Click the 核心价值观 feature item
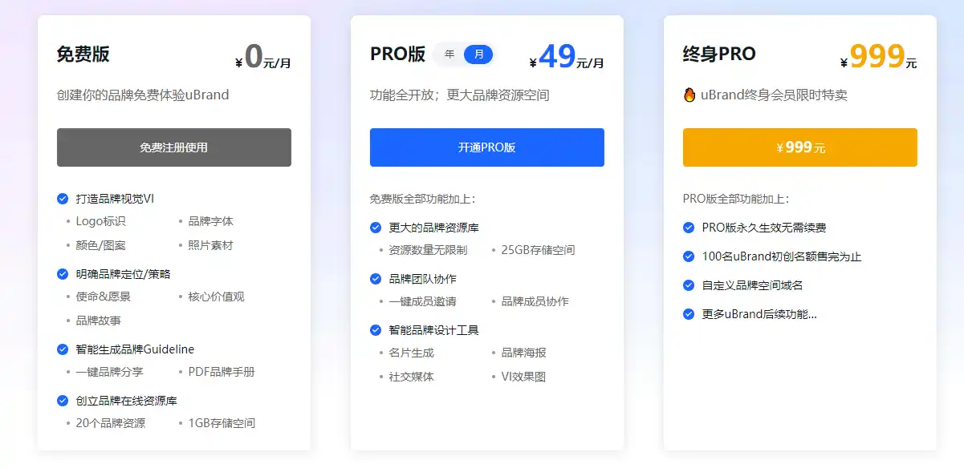The width and height of the screenshot is (964, 468). coord(217,297)
